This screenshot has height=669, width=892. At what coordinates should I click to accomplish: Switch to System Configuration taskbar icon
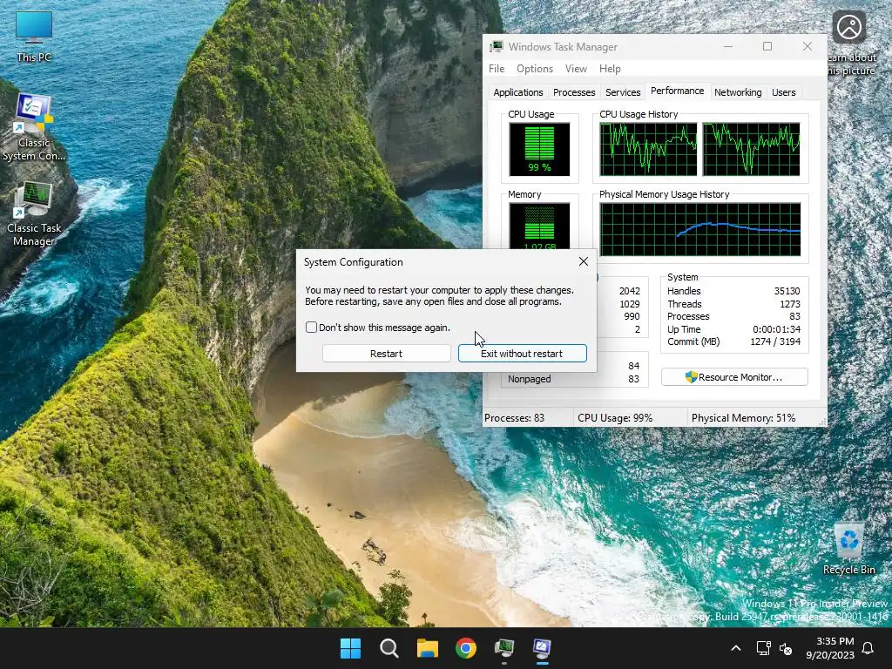pyautogui.click(x=542, y=648)
